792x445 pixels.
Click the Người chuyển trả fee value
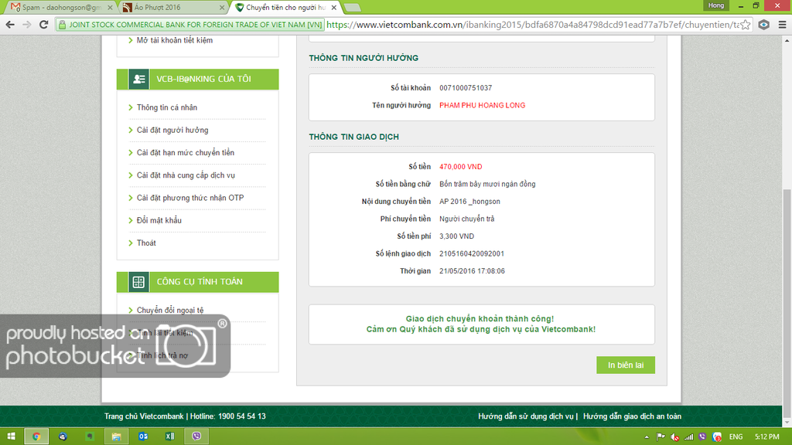pyautogui.click(x=466, y=219)
